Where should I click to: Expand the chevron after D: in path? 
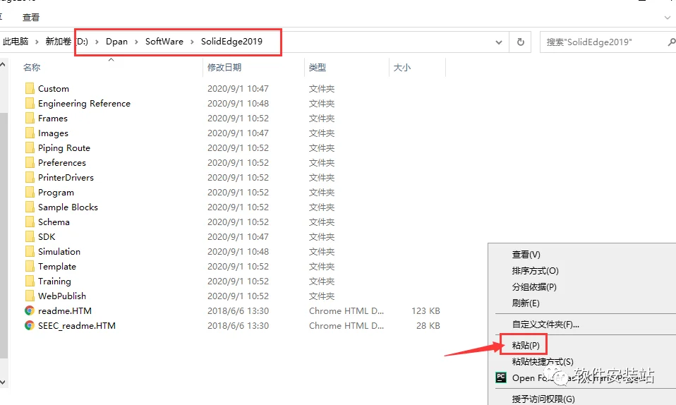pos(97,42)
